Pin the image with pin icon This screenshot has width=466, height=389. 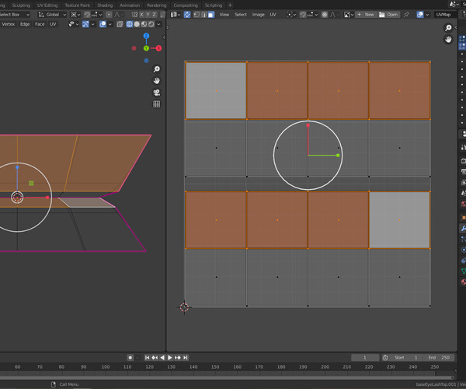click(406, 15)
